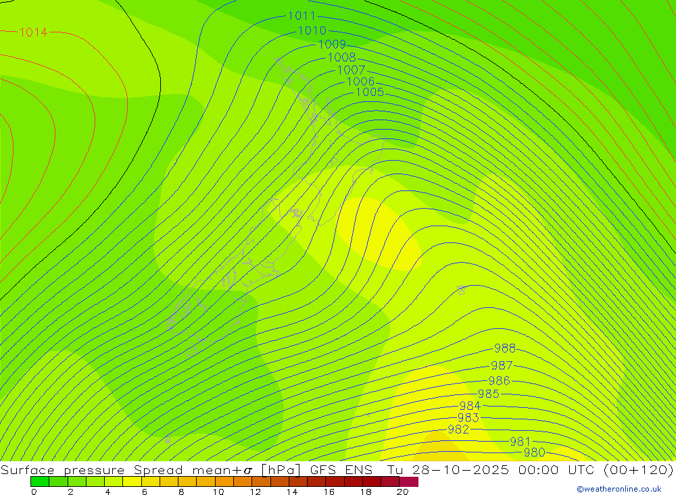Click legend scale value 14

[292, 492]
